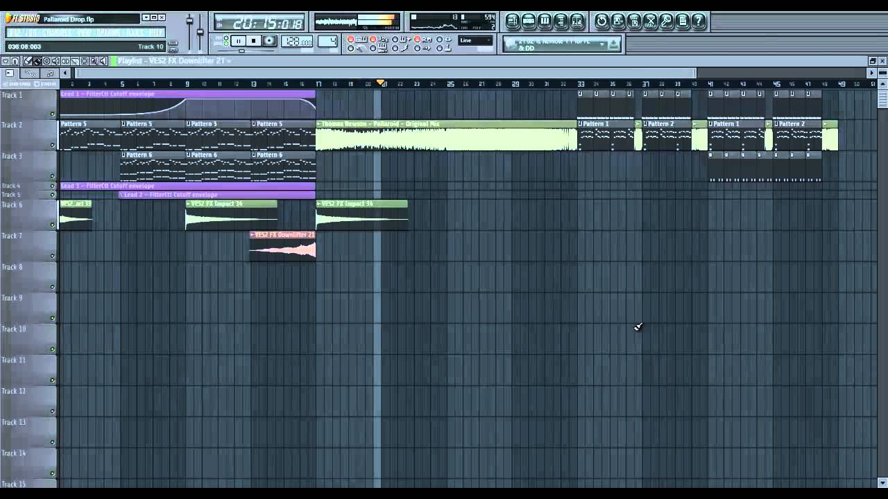Click the Help question mark icon
The height and width of the screenshot is (499, 888).
tap(698, 21)
